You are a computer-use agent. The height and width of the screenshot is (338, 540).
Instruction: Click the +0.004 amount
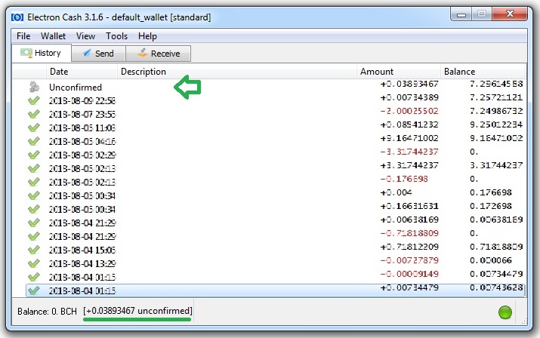point(396,192)
